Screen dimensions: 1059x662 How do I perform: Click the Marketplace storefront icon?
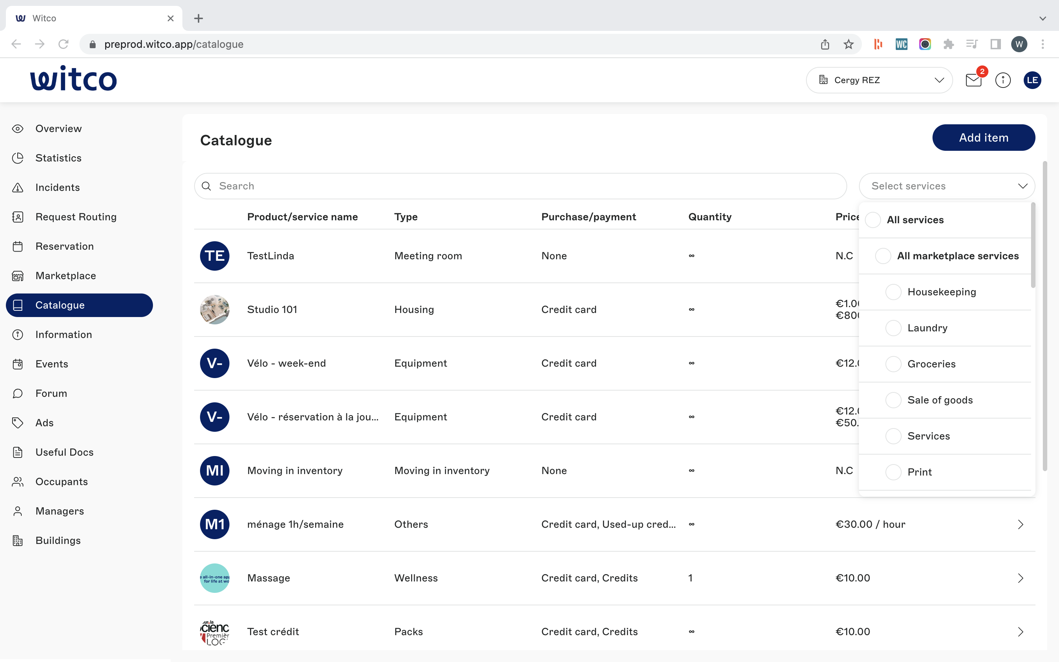(x=18, y=276)
